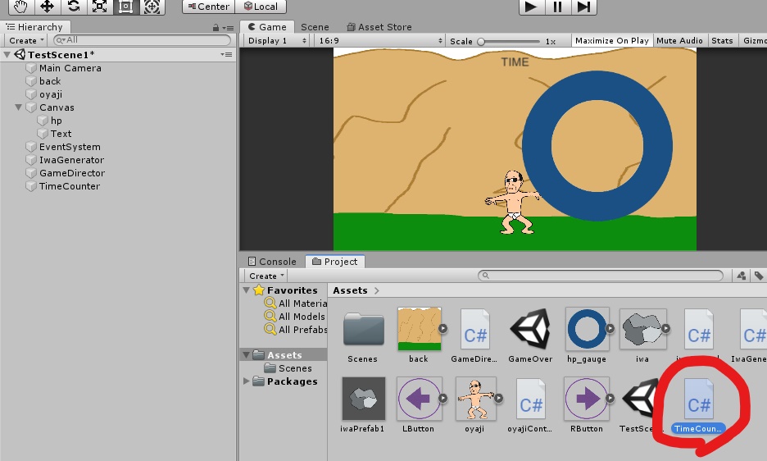Viewport: 767px width, 461px height.
Task: Select the Rotate tool
Action: point(74,7)
